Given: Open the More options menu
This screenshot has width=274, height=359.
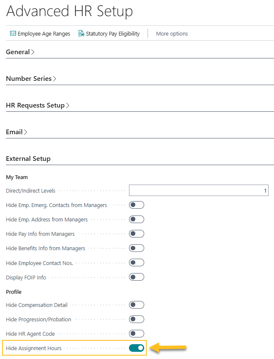Looking at the screenshot, I should tap(172, 33).
